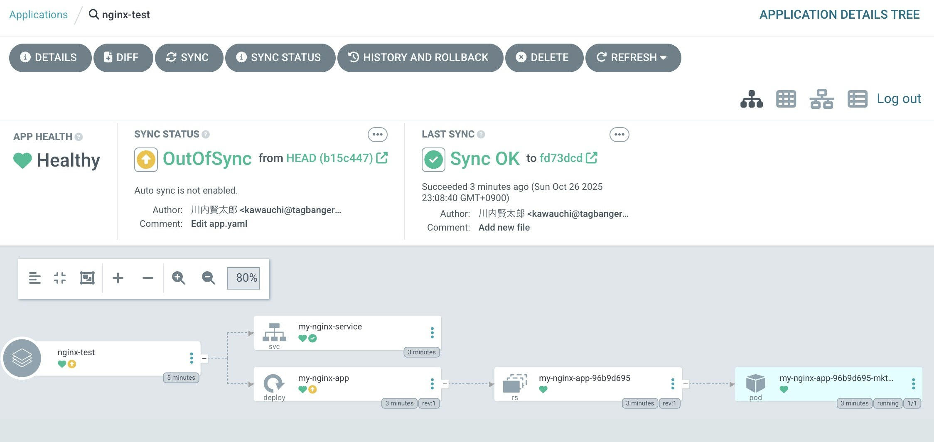Open my-nginx-service kebab menu
This screenshot has width=934, height=442.
(x=432, y=333)
